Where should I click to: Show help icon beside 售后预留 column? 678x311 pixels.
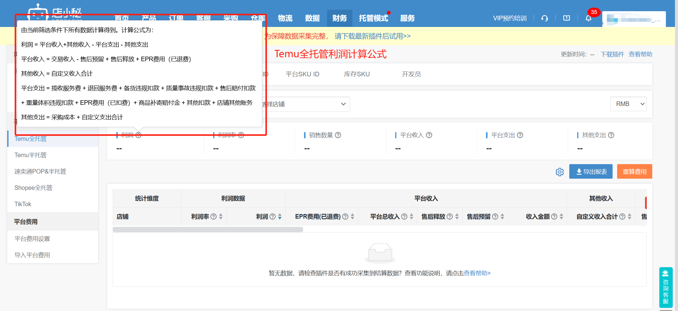tap(495, 217)
